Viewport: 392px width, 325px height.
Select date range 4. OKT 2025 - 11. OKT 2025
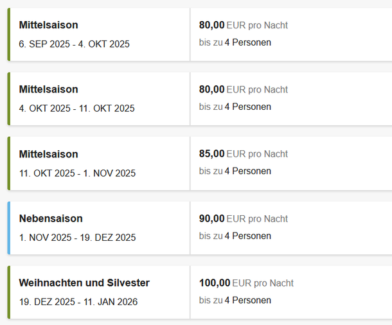coord(77,109)
